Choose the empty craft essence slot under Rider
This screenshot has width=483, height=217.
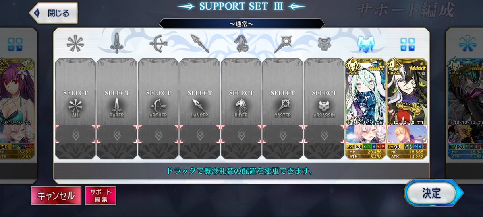241,134
